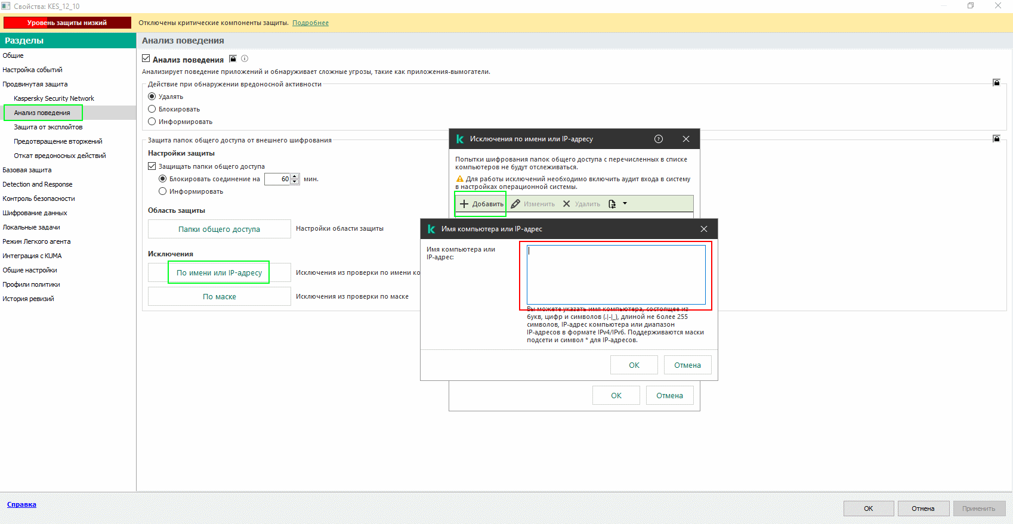Select the Блокировать radio button

[x=152, y=109]
